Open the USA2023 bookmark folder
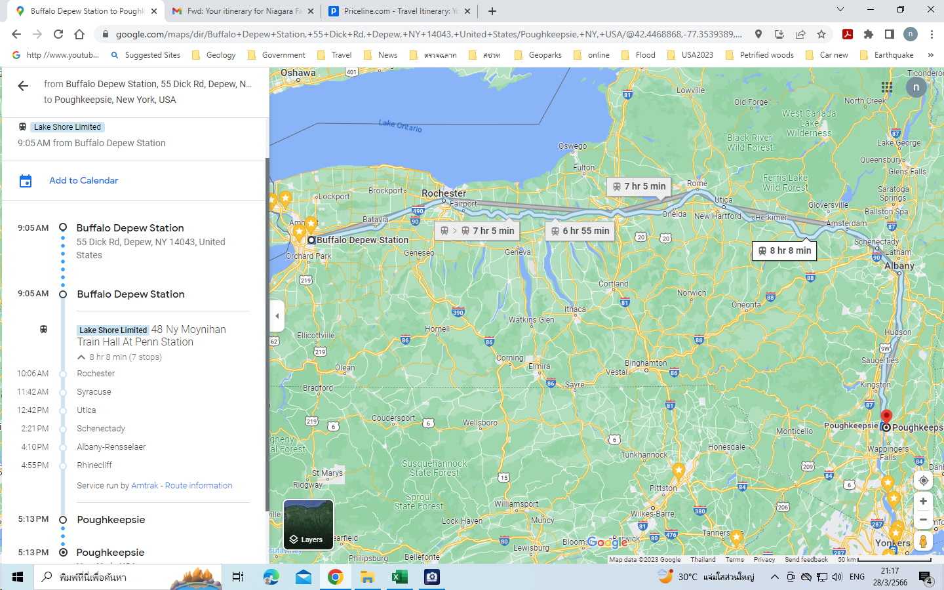The height and width of the screenshot is (590, 944). pyautogui.click(x=690, y=55)
